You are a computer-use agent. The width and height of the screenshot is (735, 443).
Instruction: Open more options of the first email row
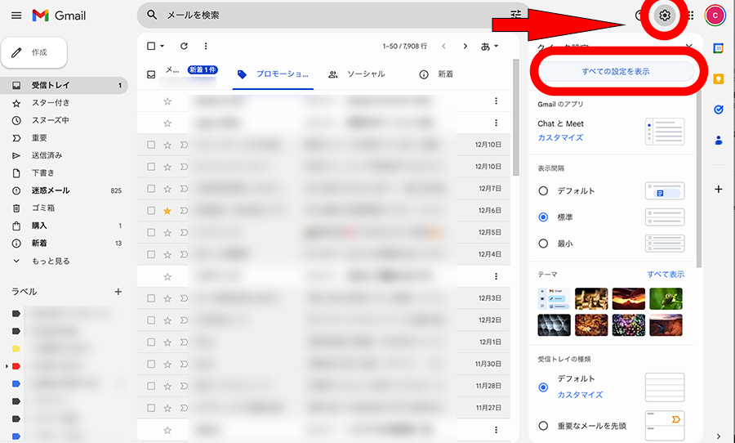click(x=496, y=101)
